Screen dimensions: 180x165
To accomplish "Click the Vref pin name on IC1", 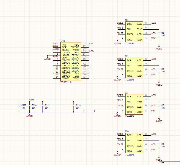I will coord(139,29).
